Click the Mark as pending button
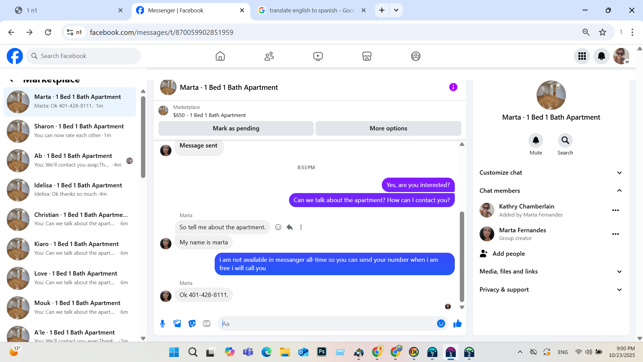The height and width of the screenshot is (362, 643). (236, 128)
